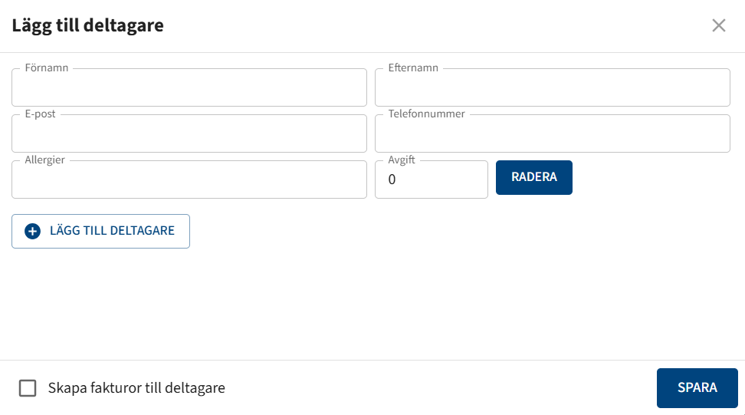
Task: Click the dialog title "Lägg till deltagare"
Action: [x=87, y=25]
